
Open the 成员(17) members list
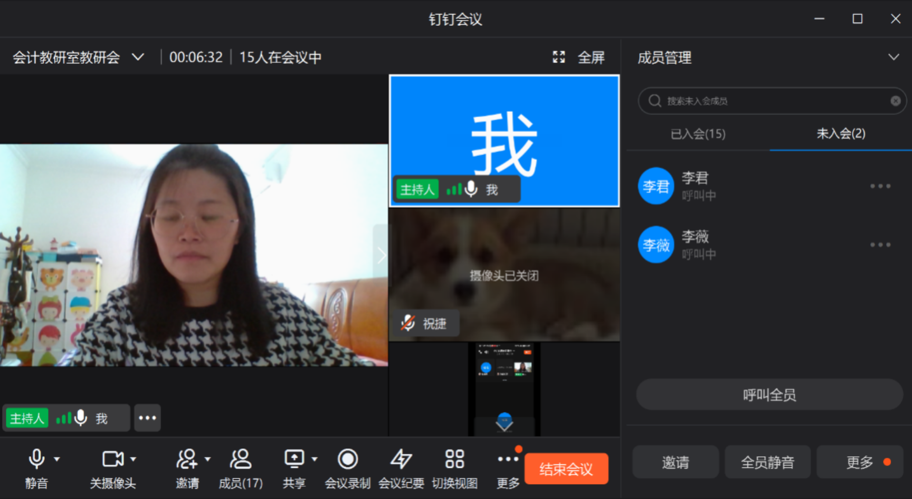tap(241, 468)
